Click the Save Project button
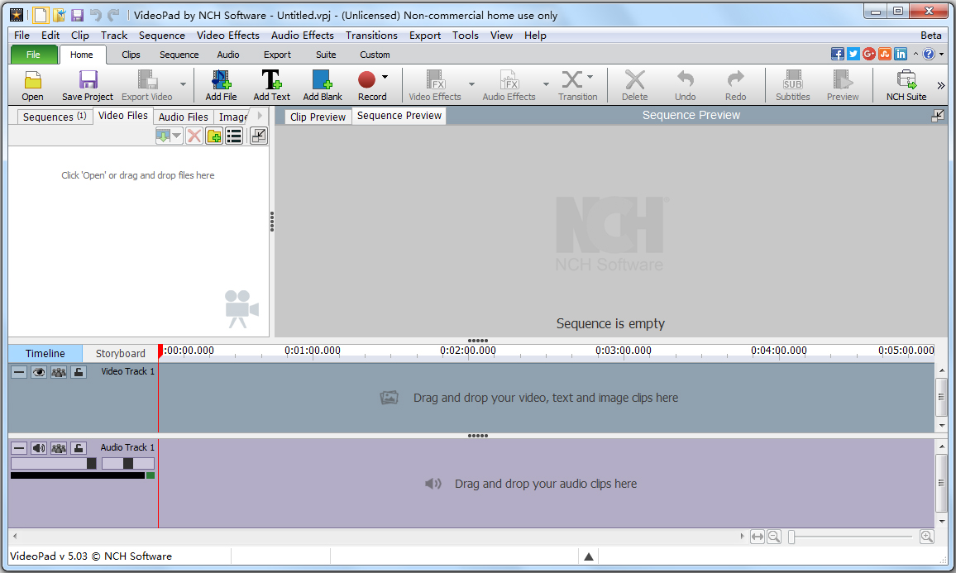Screen dimensions: 956x573 point(86,84)
